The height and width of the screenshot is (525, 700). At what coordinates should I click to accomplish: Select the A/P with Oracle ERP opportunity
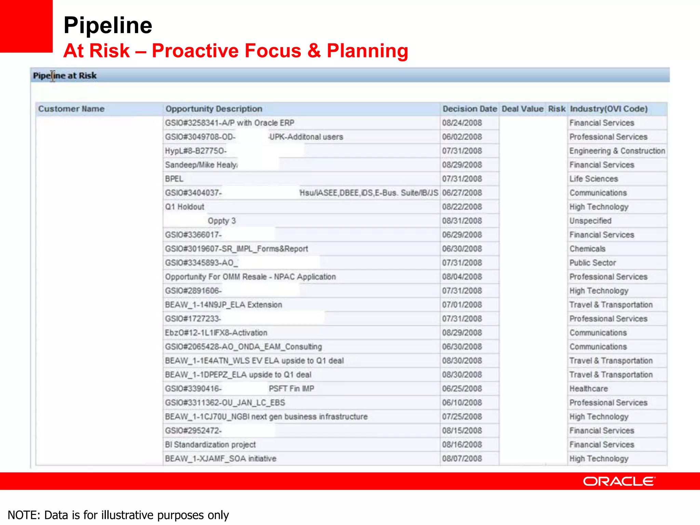click(x=230, y=123)
